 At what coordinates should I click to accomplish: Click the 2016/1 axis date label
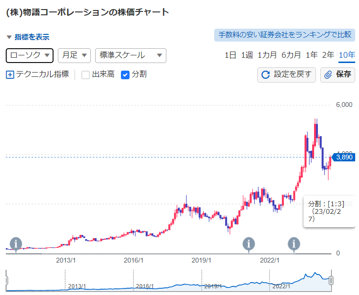click(133, 260)
